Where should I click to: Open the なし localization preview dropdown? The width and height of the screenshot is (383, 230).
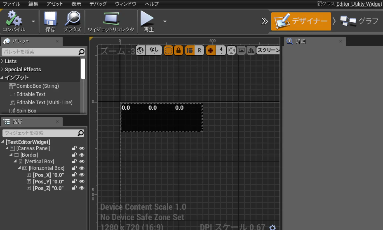(154, 50)
